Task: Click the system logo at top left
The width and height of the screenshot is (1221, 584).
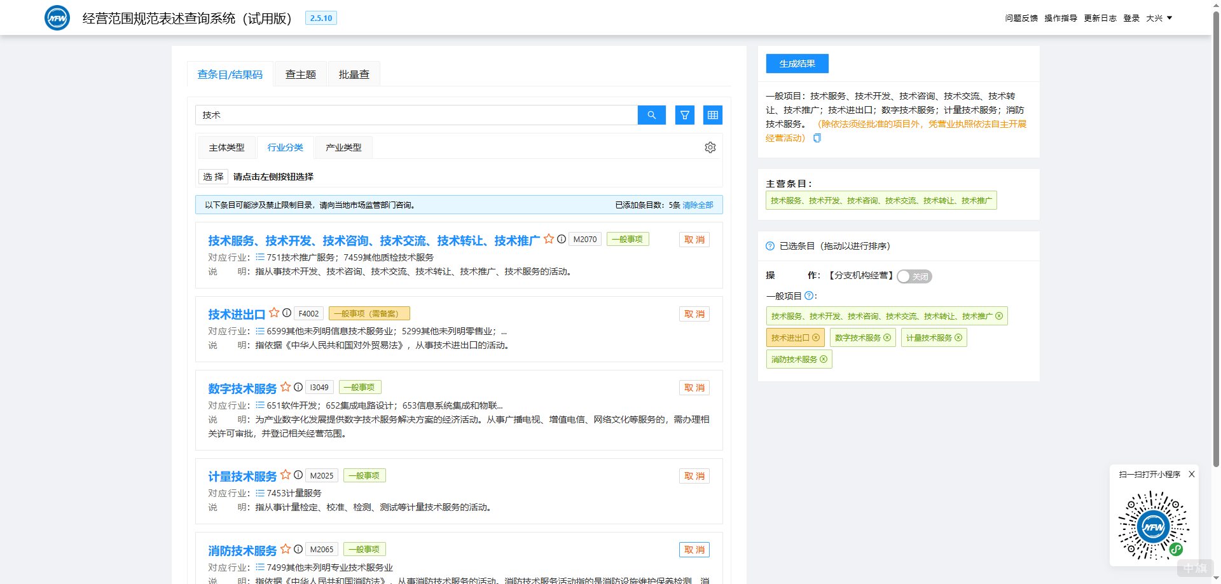Action: coord(57,17)
